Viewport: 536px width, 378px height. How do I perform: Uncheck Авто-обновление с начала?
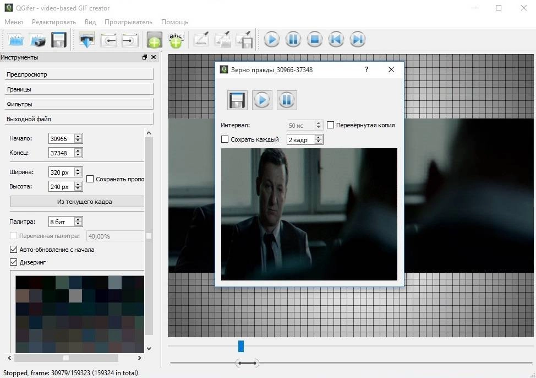pos(13,250)
